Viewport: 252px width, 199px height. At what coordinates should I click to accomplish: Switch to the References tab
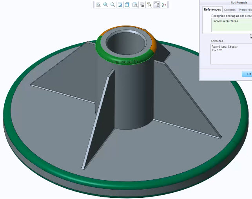pos(212,9)
